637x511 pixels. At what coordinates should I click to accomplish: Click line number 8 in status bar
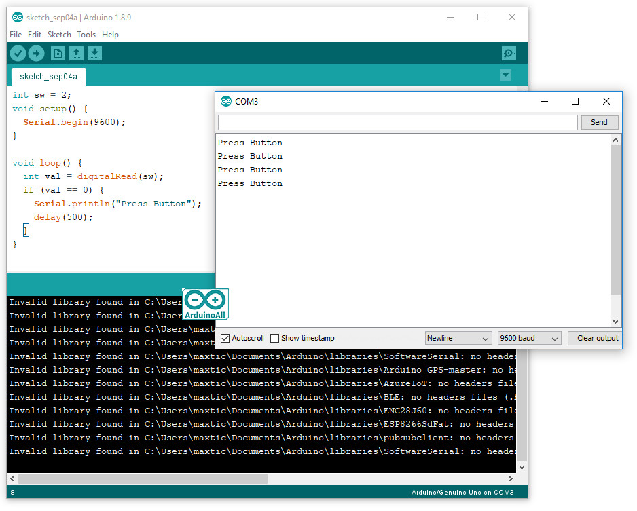pos(13,492)
